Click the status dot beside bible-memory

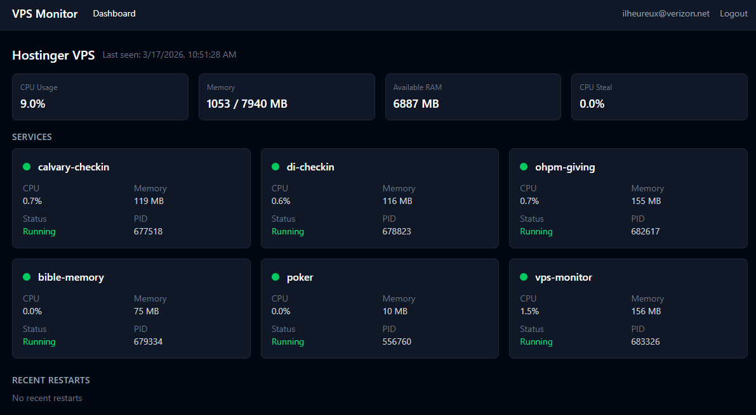click(x=26, y=277)
